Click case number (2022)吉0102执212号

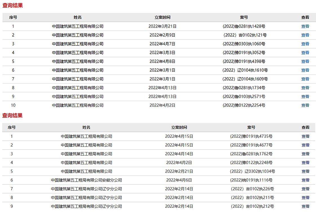pyautogui.click(x=252, y=206)
